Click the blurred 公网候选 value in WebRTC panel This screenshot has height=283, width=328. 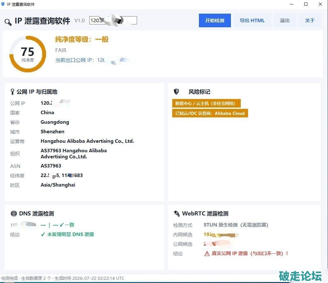(217, 244)
